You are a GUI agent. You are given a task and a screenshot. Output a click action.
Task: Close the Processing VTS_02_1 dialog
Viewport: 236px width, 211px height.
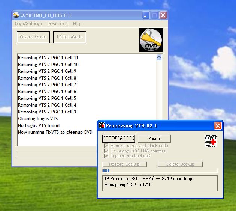(x=218, y=125)
